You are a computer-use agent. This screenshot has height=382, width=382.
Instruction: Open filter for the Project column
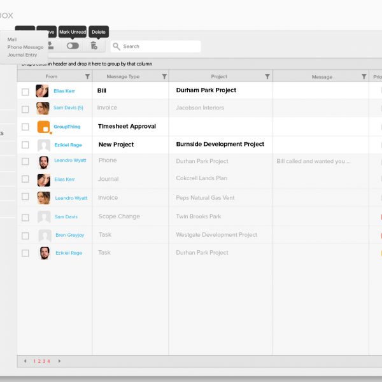pos(267,76)
